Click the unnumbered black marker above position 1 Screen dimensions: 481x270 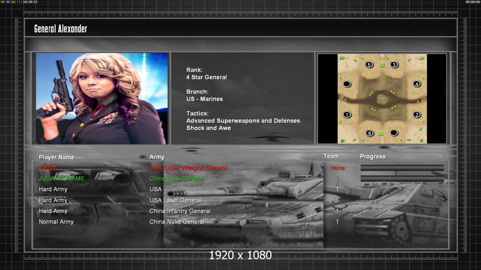coord(347,84)
